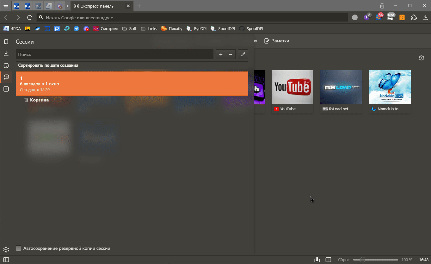Image resolution: width=431 pixels, height=264 pixels.
Task: Open Speed Dial settings gear
Action: [x=421, y=58]
